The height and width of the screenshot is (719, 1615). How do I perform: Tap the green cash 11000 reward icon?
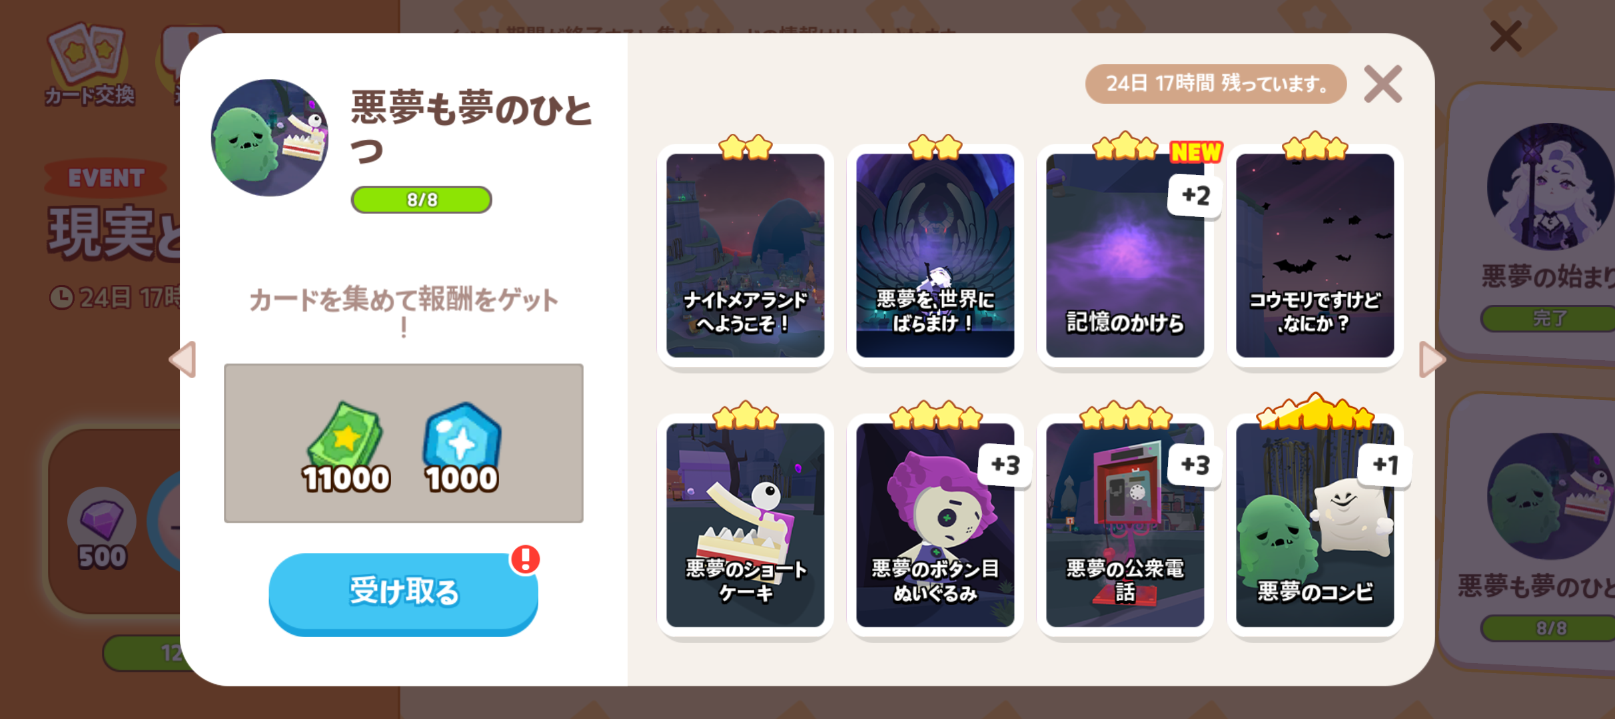click(346, 449)
